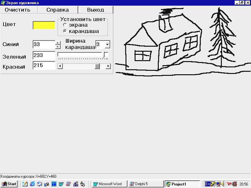The width and height of the screenshot is (251, 188).
Task: Switch to Delphi 5 taskbar button
Action: tap(146, 184)
